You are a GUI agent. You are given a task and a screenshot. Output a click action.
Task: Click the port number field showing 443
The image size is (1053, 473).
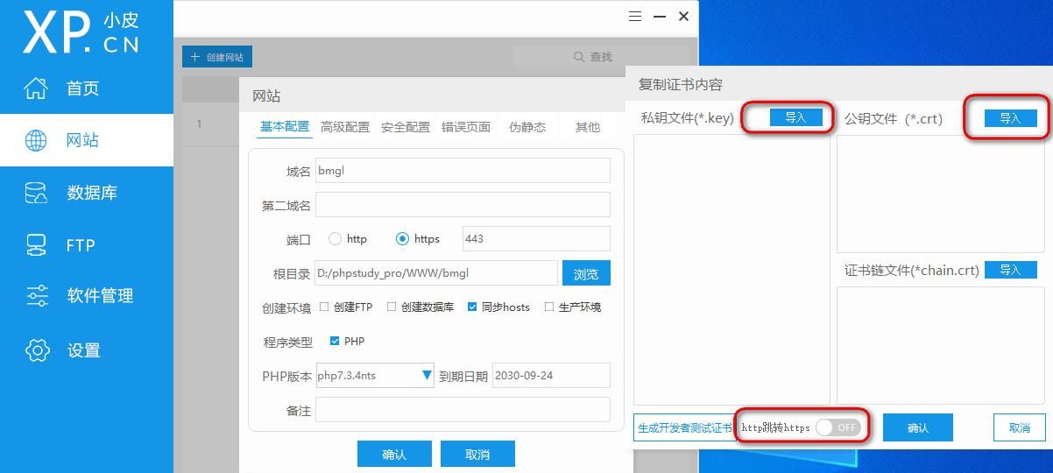(x=536, y=238)
